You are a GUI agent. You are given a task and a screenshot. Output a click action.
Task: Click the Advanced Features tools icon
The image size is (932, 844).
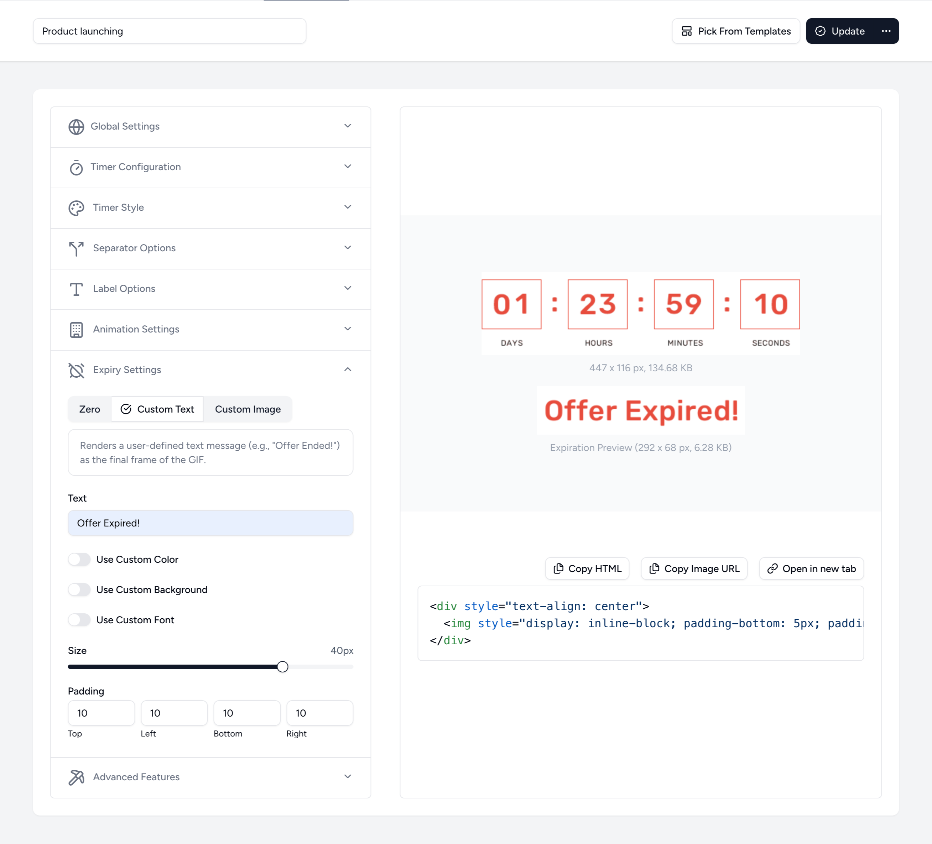click(76, 777)
